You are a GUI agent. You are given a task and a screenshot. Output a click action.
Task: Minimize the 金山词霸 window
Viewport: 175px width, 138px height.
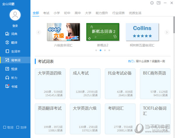pos(165,3)
